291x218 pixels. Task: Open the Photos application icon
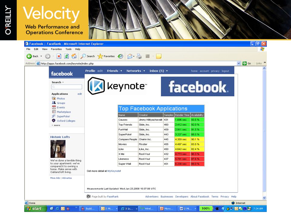(54, 98)
